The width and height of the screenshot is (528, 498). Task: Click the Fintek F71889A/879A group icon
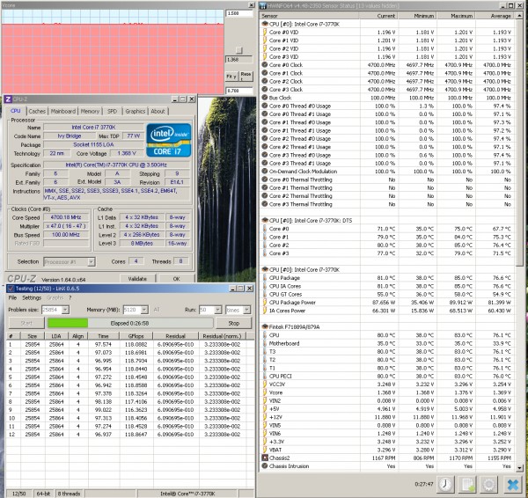point(265,327)
